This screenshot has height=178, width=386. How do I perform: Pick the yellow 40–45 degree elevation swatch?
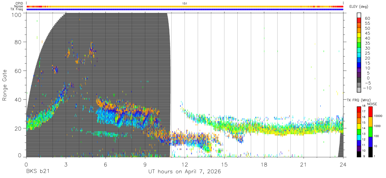pos(359,35)
